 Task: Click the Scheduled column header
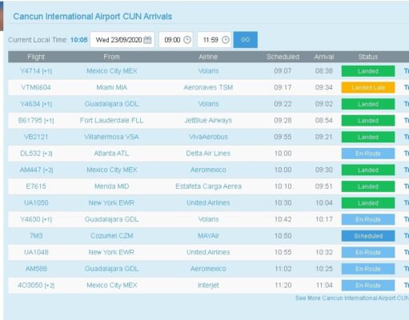coord(283,57)
